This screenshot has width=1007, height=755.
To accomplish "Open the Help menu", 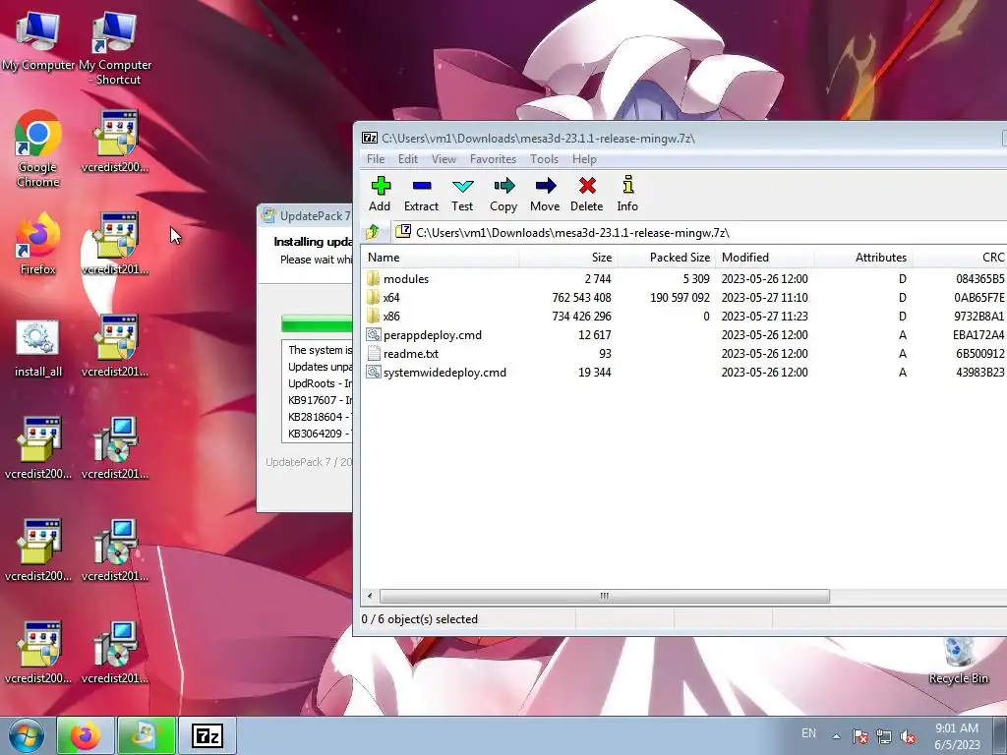I will point(584,159).
